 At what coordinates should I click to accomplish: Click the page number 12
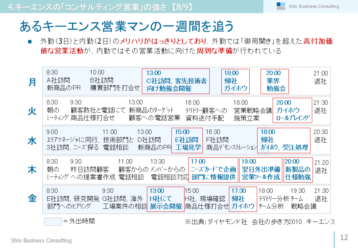[x=344, y=238]
